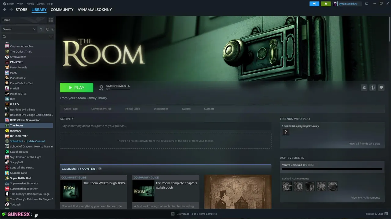The width and height of the screenshot is (391, 219).
Task: Click the Sea of Thieves icon in the list
Action: click(x=7, y=152)
